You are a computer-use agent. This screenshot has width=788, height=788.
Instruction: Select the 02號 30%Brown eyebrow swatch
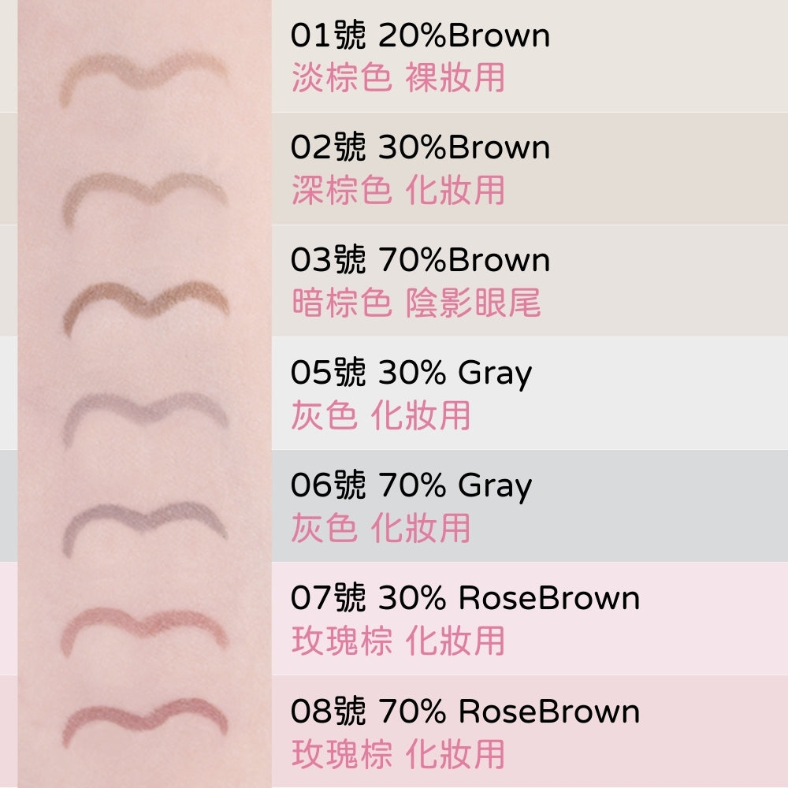click(145, 189)
